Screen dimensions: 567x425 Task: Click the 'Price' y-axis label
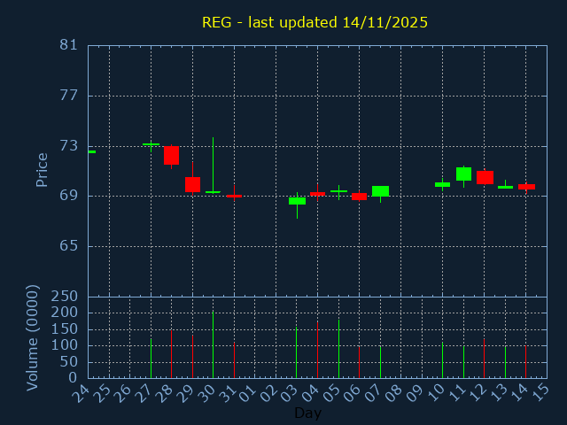click(x=42, y=169)
